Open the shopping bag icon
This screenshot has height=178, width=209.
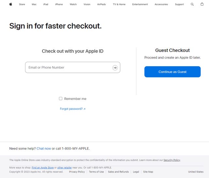[x=202, y=4]
